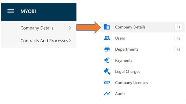Image resolution: width=186 pixels, height=104 pixels.
Task: Click the Departments storefront icon
Action: pyautogui.click(x=107, y=49)
